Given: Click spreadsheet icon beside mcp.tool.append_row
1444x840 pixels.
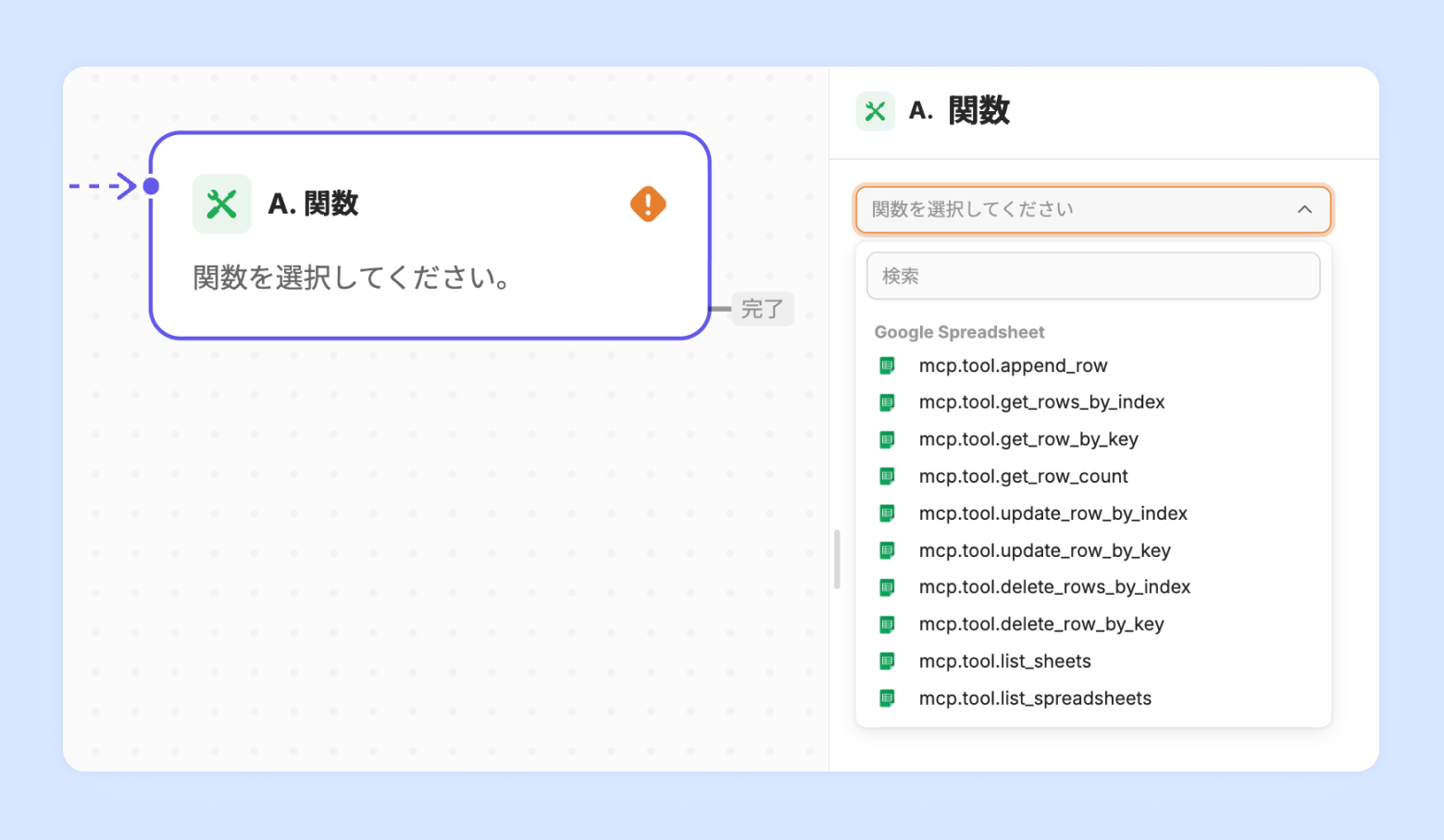Looking at the screenshot, I should coord(887,365).
